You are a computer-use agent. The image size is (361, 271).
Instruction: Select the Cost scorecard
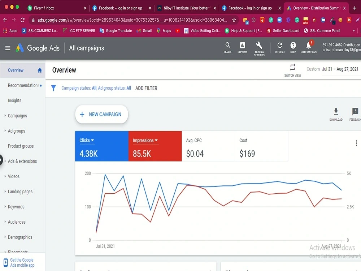[x=261, y=146]
